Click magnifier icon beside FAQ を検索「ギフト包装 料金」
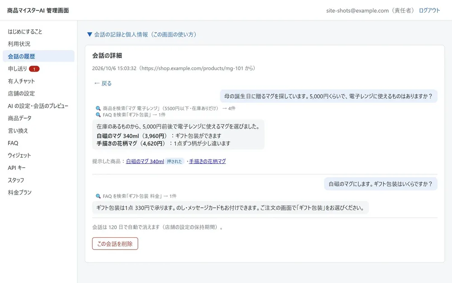The image size is (452, 283). pos(98,196)
